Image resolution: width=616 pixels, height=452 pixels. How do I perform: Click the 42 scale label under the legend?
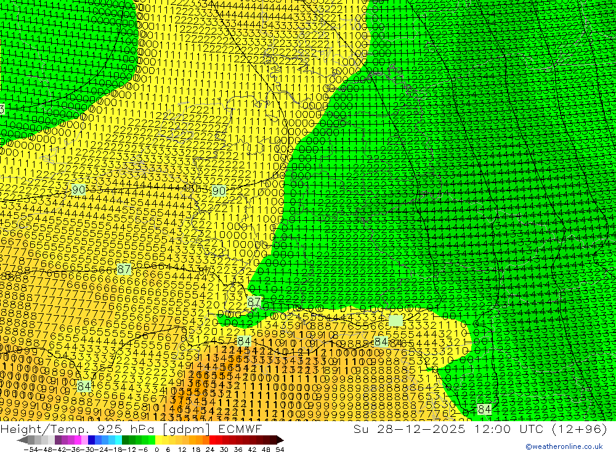click(x=252, y=450)
